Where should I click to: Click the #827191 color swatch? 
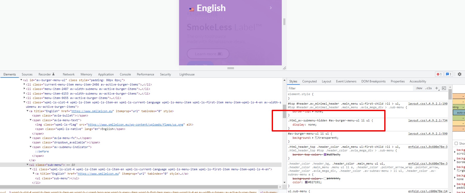point(306,182)
